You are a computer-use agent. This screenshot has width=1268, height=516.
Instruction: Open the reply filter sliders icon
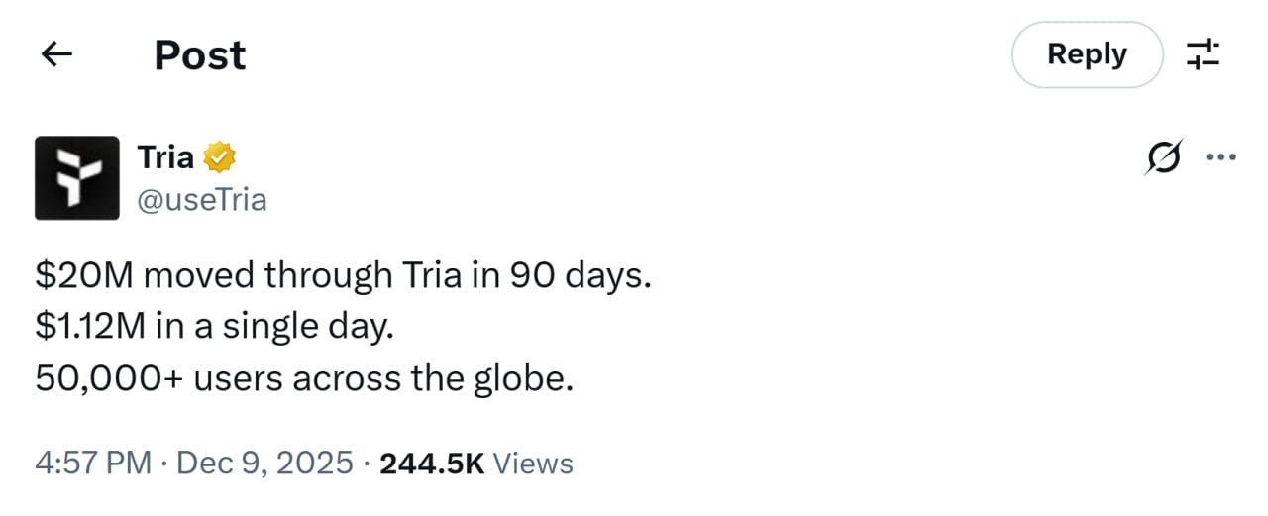coord(1203,54)
